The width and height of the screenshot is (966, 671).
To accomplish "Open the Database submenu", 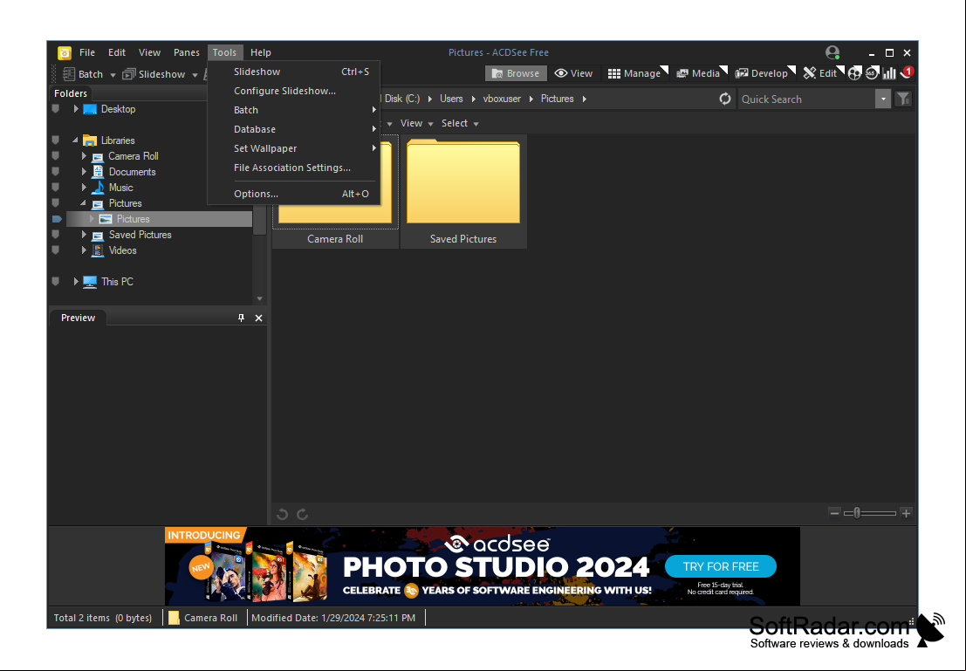I will click(x=294, y=129).
